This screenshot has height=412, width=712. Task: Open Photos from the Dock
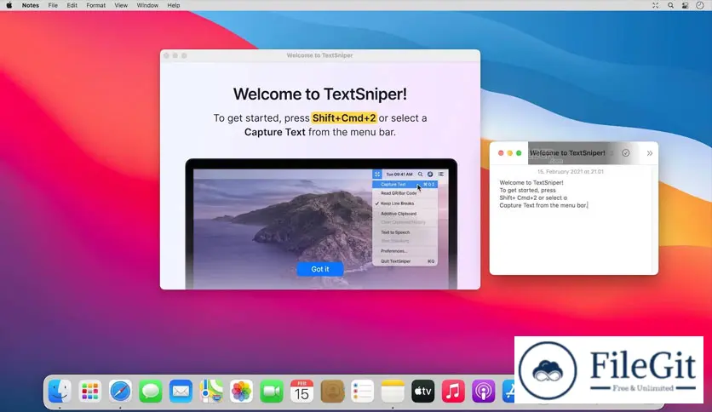241,391
